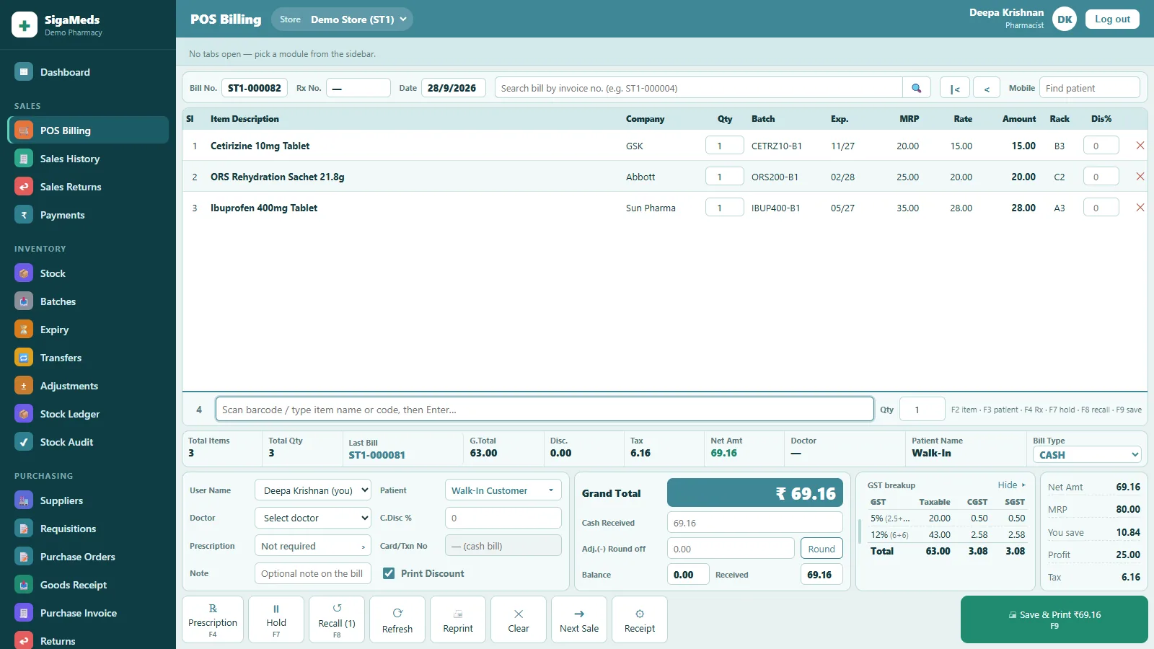Expand the Prescription Not required selector
Viewport: 1154px width, 649px height.
(x=313, y=546)
